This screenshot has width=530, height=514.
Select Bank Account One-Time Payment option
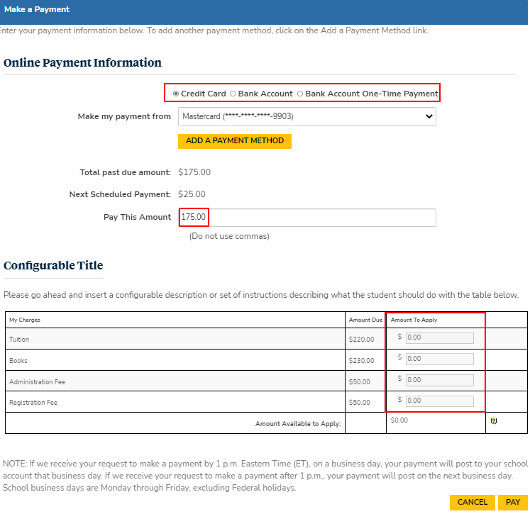[299, 94]
